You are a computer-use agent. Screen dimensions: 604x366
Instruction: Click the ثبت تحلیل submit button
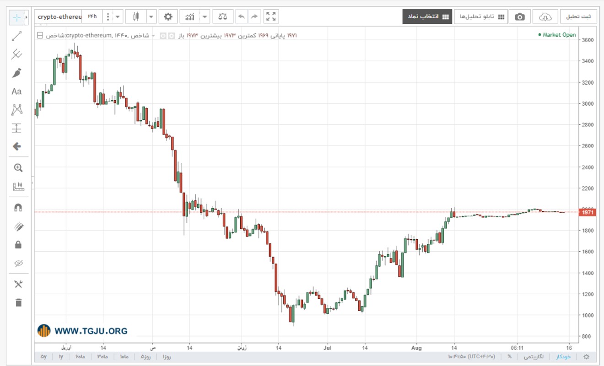[578, 16]
